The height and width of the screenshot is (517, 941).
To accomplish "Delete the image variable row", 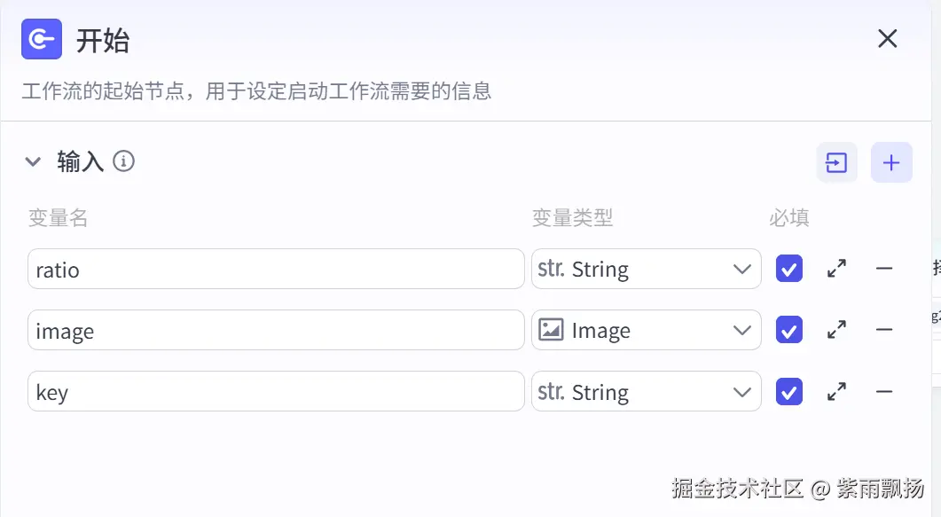I will (x=884, y=330).
